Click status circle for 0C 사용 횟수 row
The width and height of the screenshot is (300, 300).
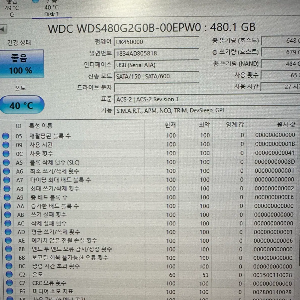pos(6,153)
